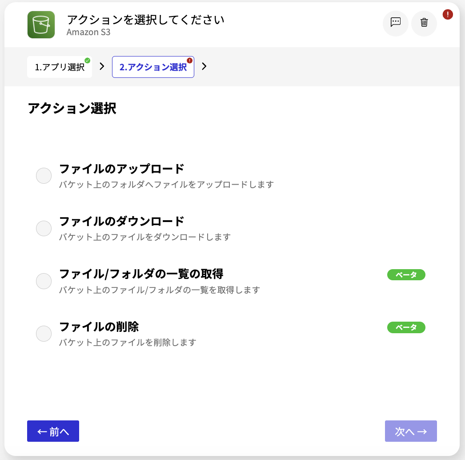Click the ベータ badge for ファイルの削除
Viewport: 465px width, 460px height.
tap(406, 327)
